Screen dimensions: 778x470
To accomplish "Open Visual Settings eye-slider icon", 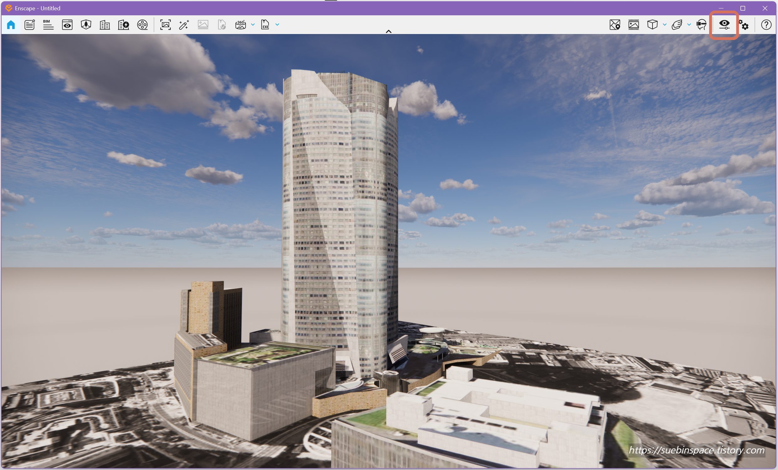I will point(724,25).
